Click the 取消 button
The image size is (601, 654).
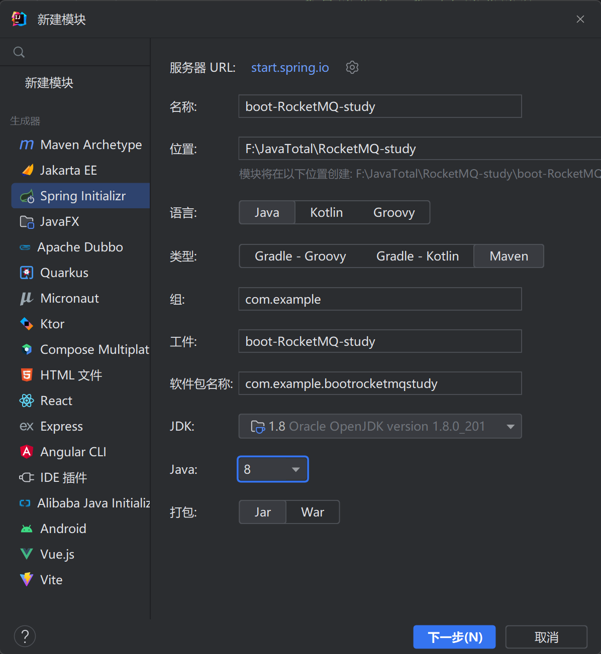click(x=546, y=637)
